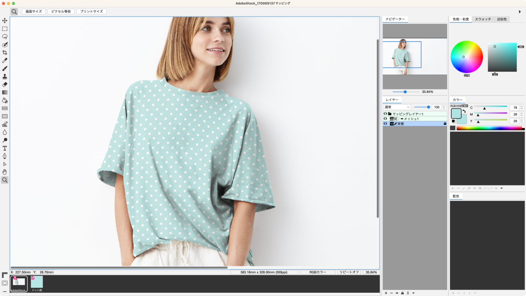Select the Lasso selection tool
Screen dimensions: 526x296
(5, 37)
